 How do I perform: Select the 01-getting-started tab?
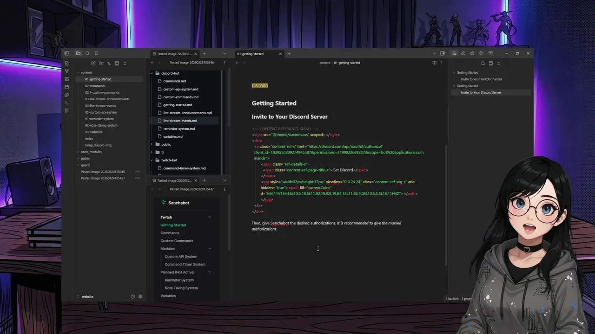(258, 54)
